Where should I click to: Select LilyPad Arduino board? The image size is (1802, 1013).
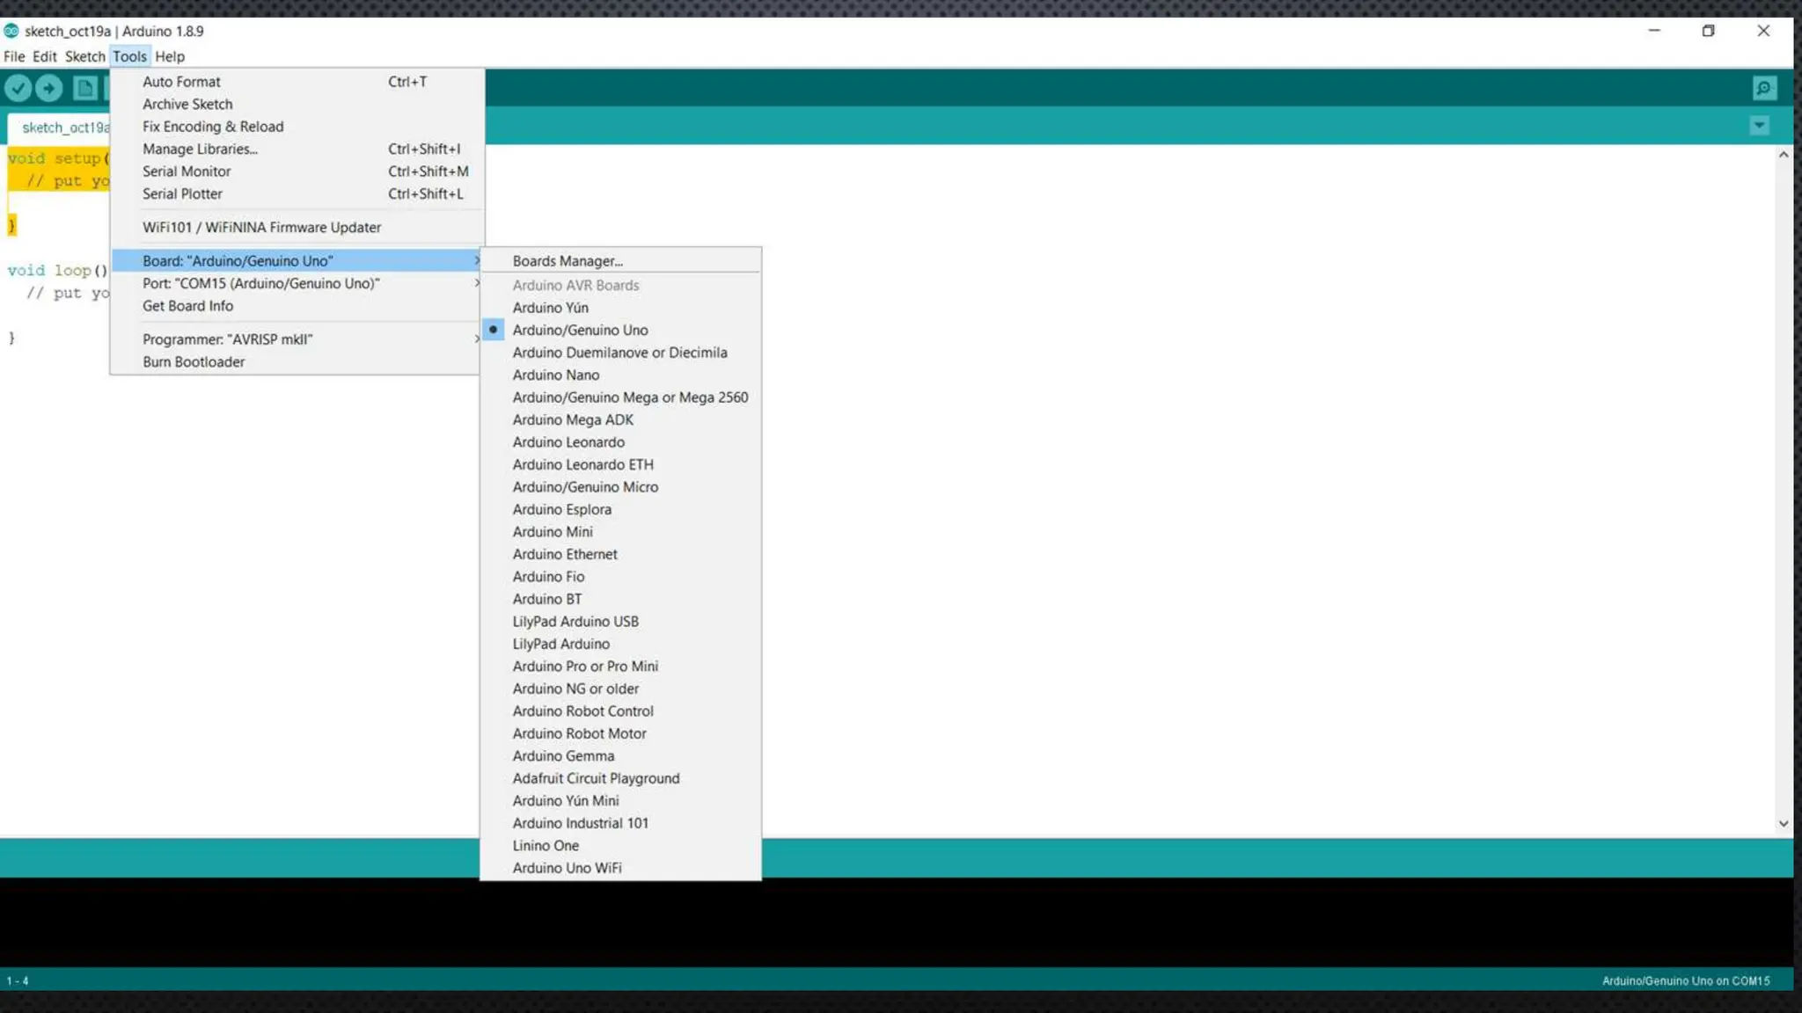(x=620, y=644)
